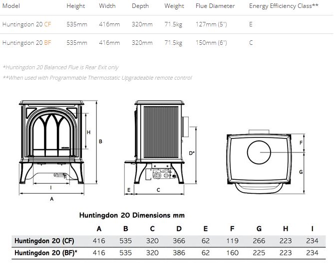Click the 'Weight' column header
Viewport: 334px width, 265px height.
[x=174, y=6]
